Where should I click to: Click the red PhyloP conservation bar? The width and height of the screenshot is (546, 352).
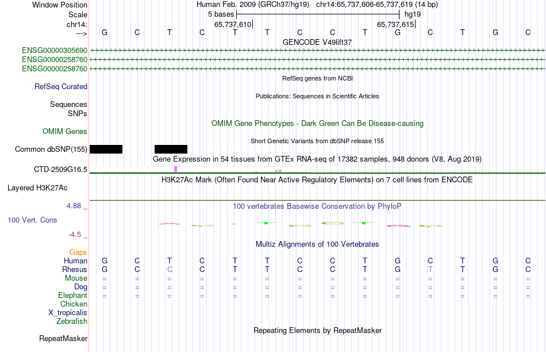tap(170, 224)
